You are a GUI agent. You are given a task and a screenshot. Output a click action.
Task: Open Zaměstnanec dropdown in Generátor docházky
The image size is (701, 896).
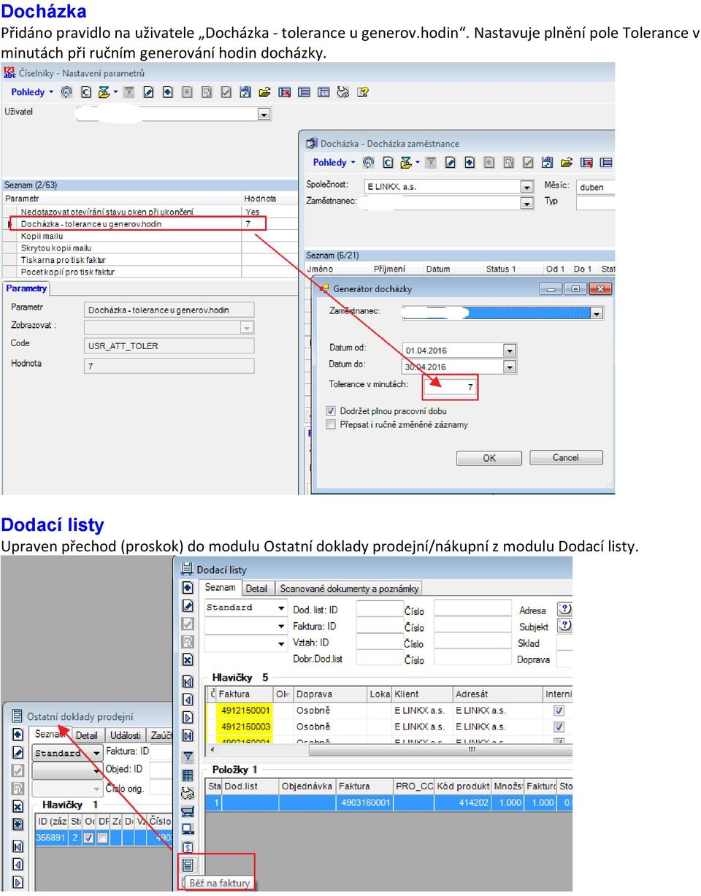pyautogui.click(x=597, y=313)
